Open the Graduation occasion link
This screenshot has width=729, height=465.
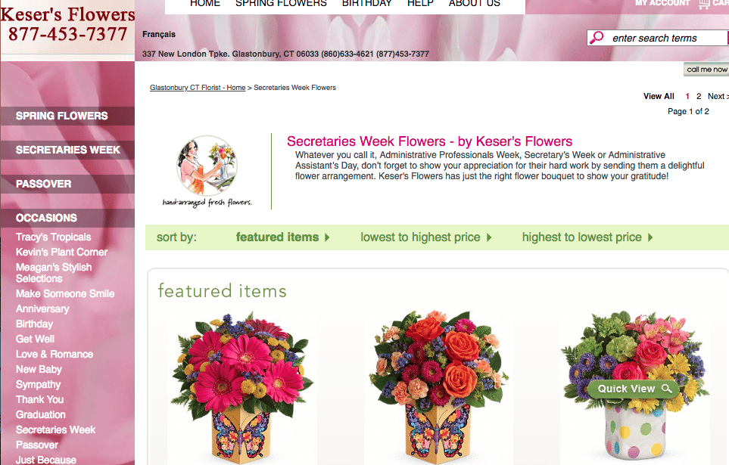[40, 414]
